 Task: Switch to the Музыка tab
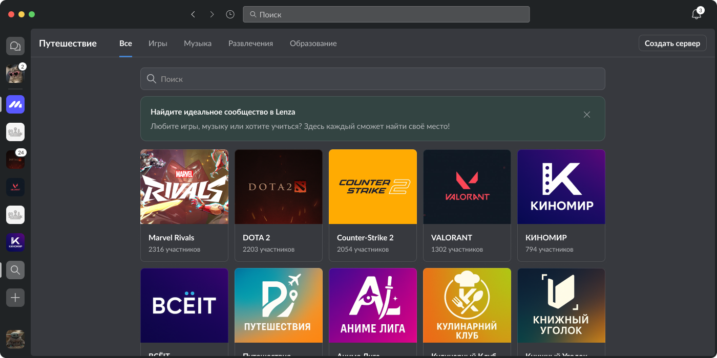[198, 43]
